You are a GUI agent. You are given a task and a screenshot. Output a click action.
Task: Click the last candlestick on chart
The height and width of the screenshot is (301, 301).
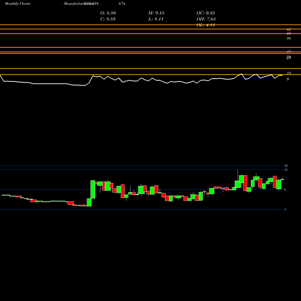click(x=282, y=179)
